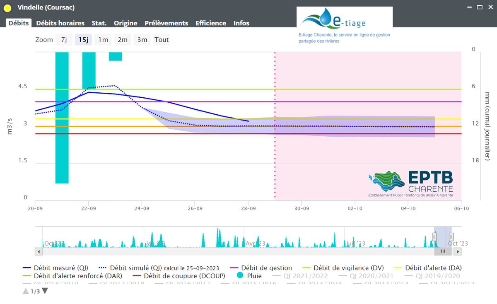Click the Pluie legend cyan circle

[x=240, y=276]
